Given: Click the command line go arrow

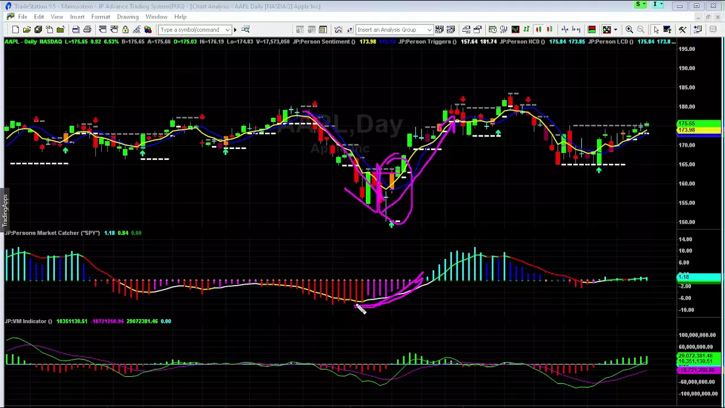Looking at the screenshot, I should click(x=235, y=29).
